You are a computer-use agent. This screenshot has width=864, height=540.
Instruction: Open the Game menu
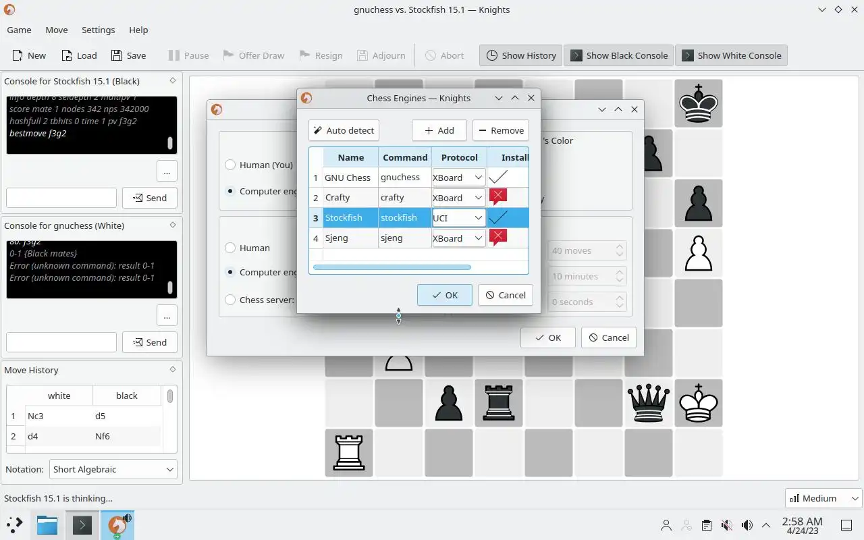click(19, 30)
